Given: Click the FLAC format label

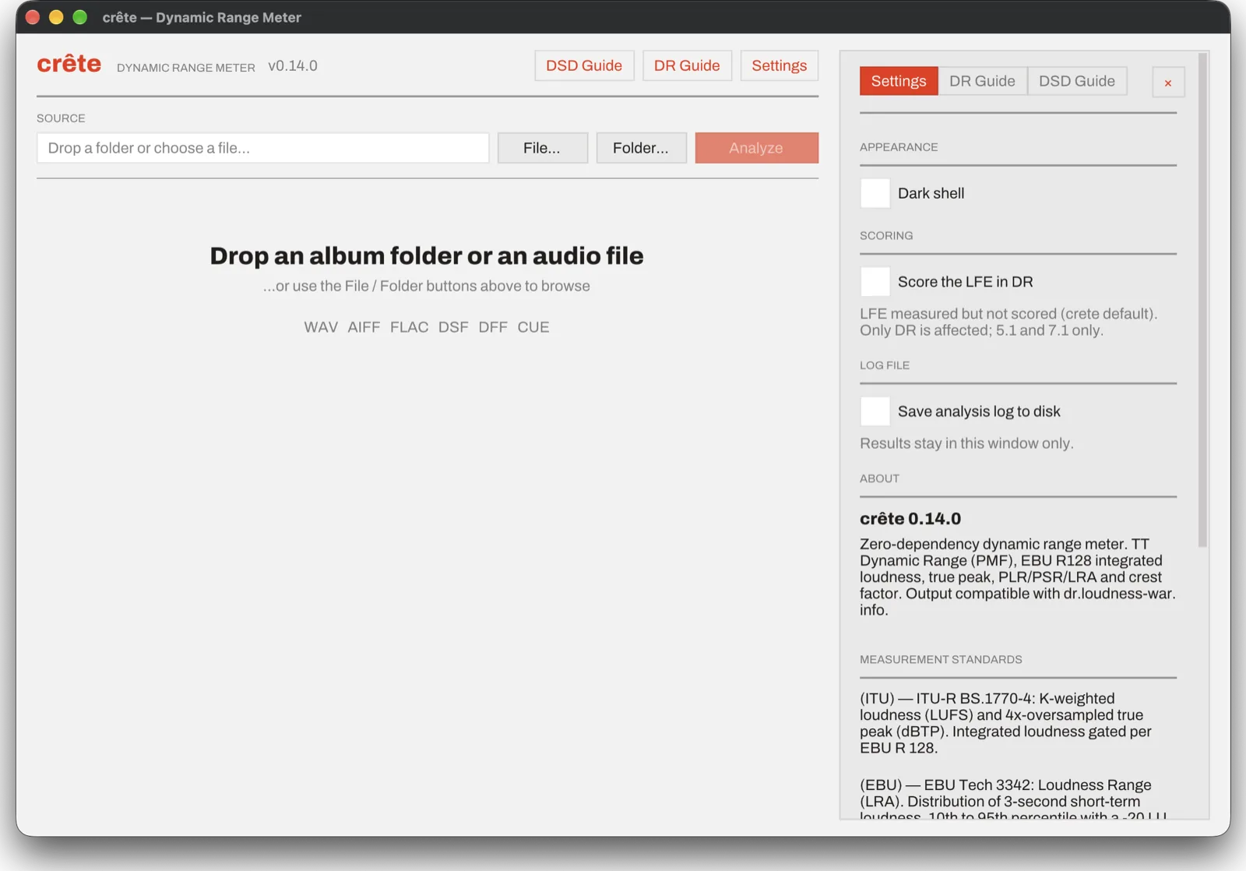Looking at the screenshot, I should [410, 327].
